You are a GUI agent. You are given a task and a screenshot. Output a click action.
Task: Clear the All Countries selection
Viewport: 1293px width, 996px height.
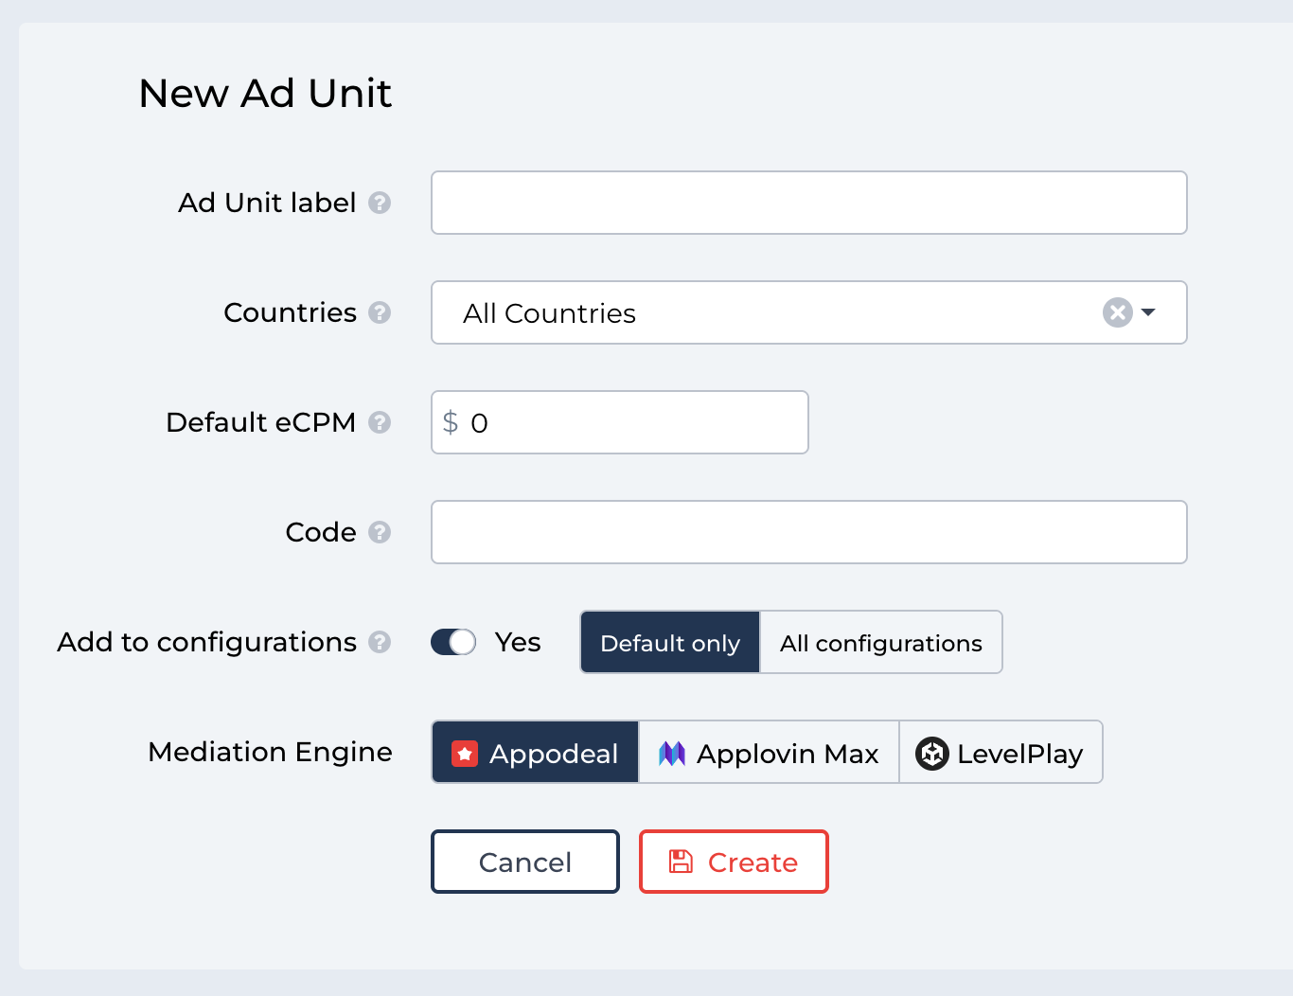tap(1117, 312)
